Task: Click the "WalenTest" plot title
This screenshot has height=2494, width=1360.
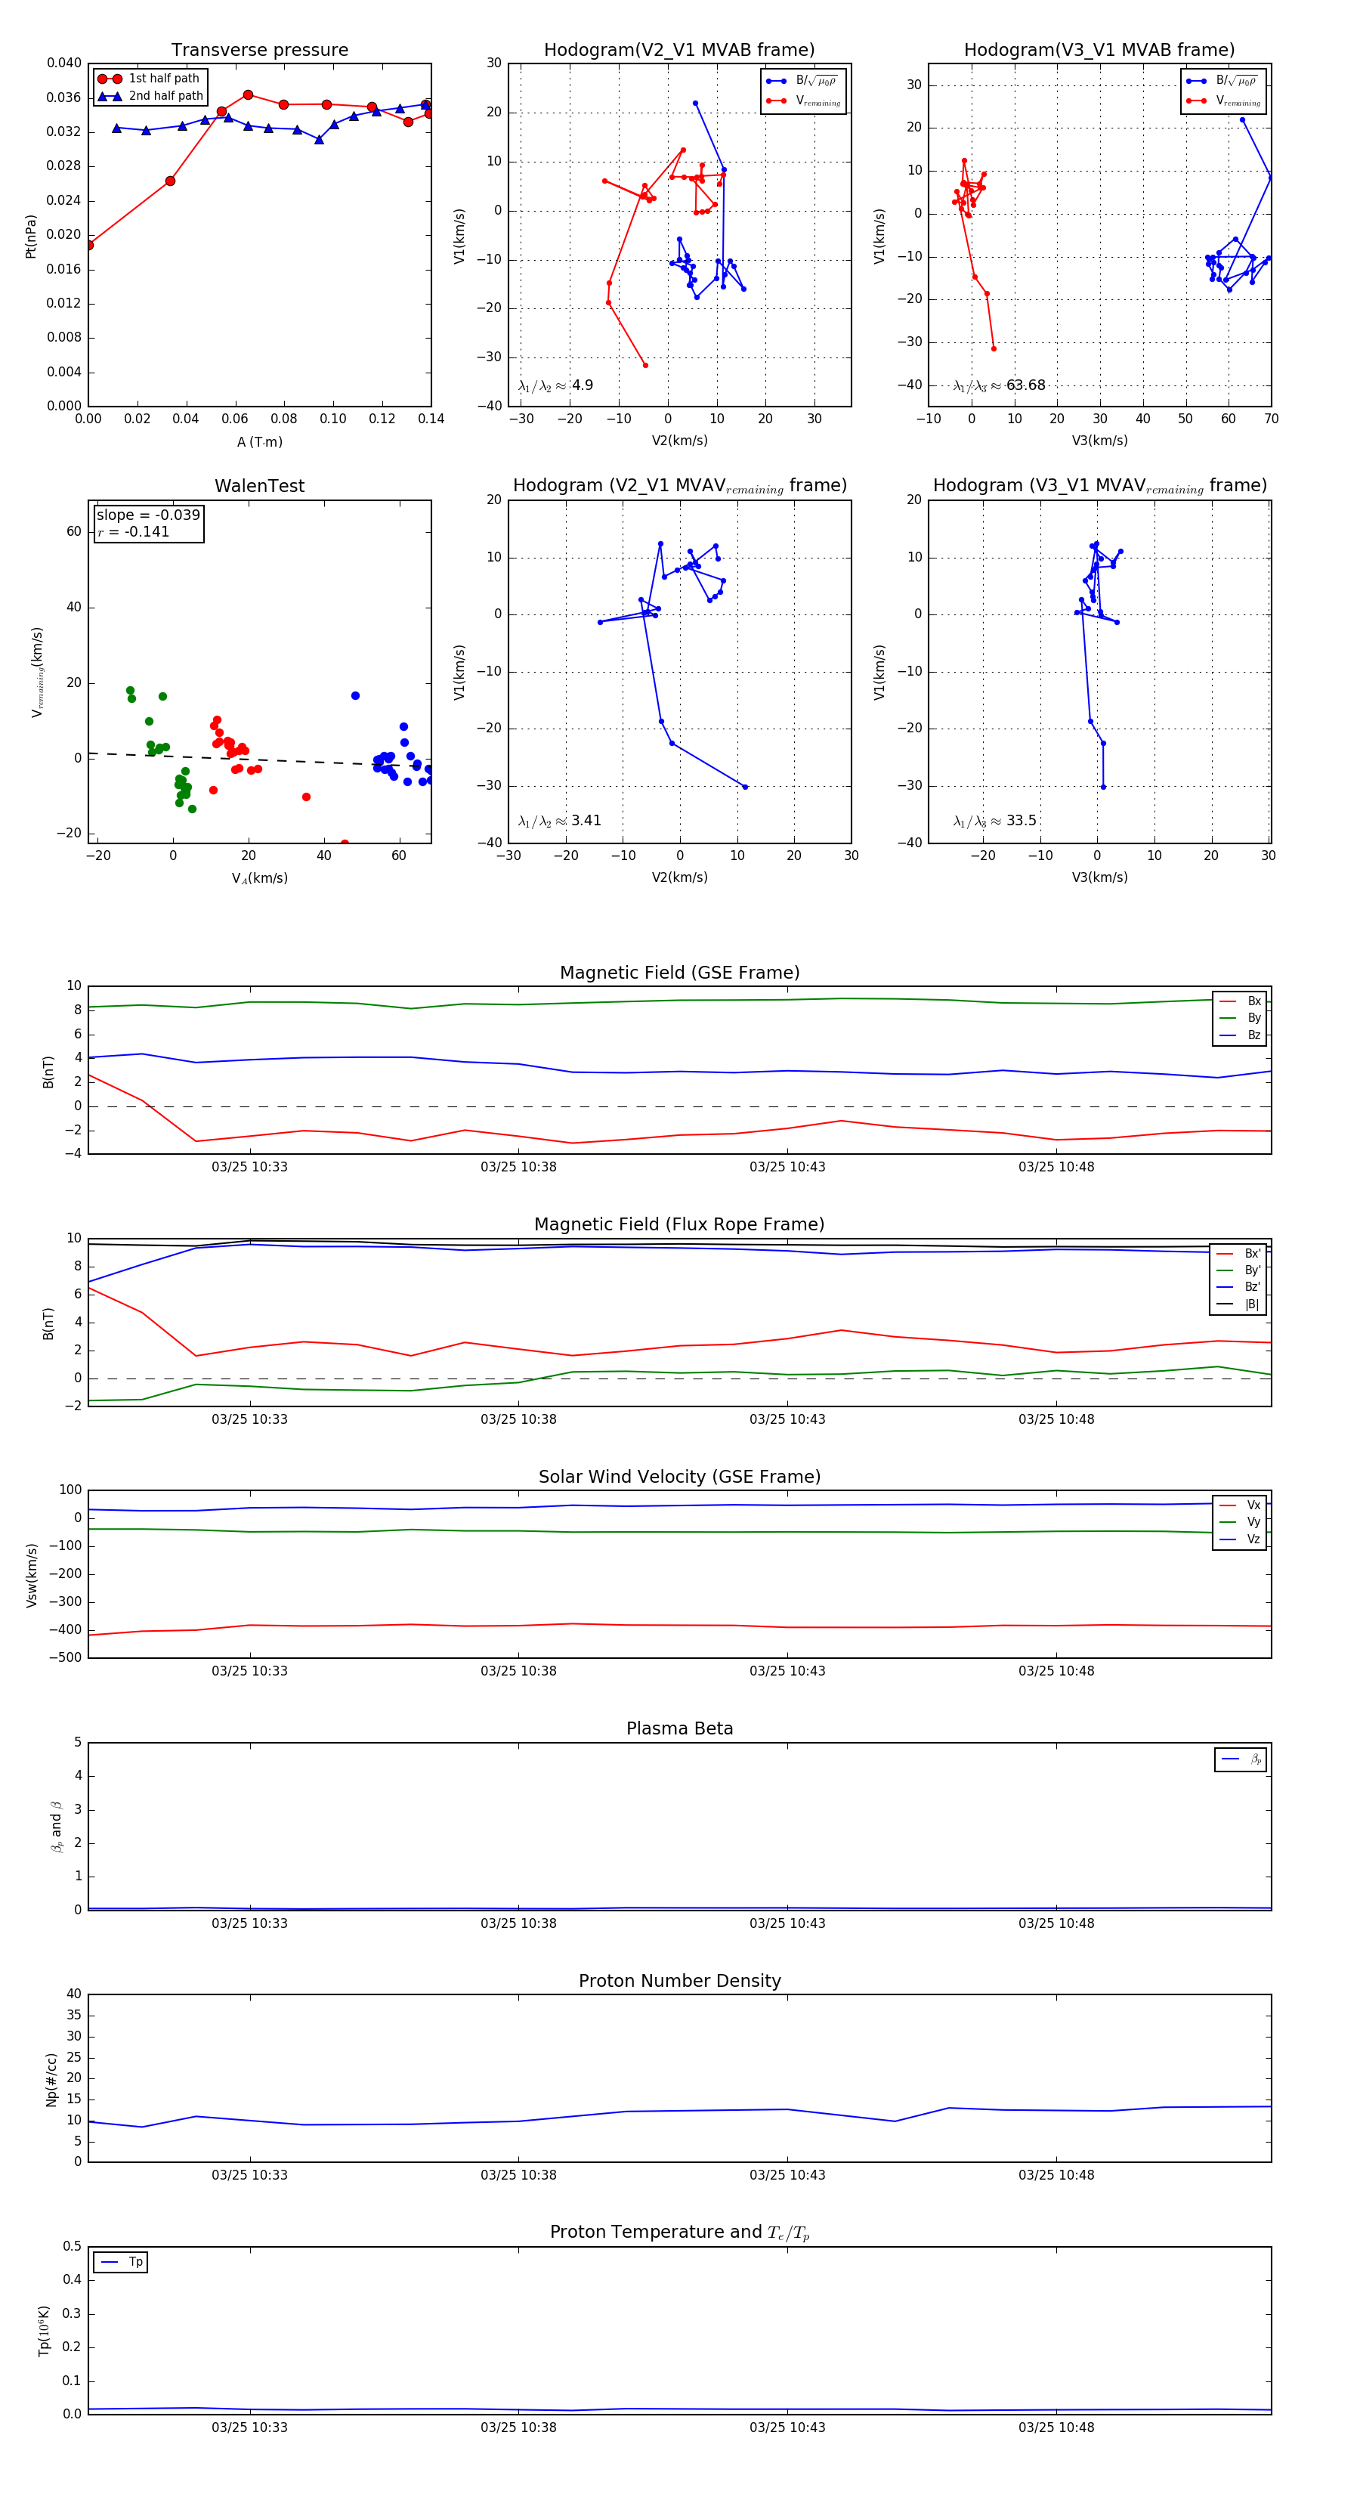Action: point(259,486)
